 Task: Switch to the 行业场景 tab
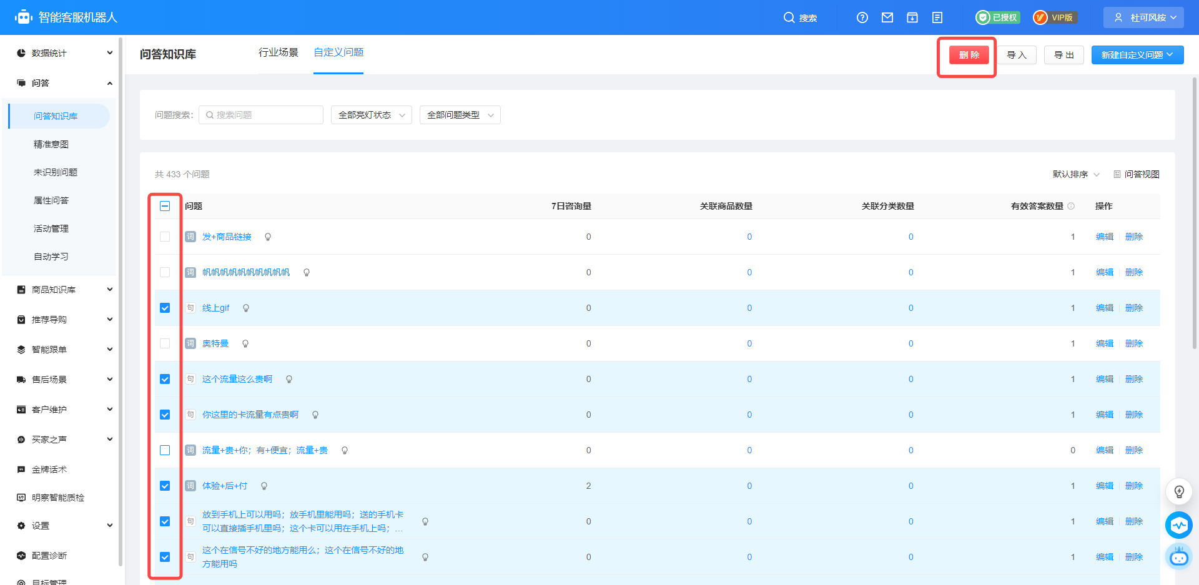(279, 52)
